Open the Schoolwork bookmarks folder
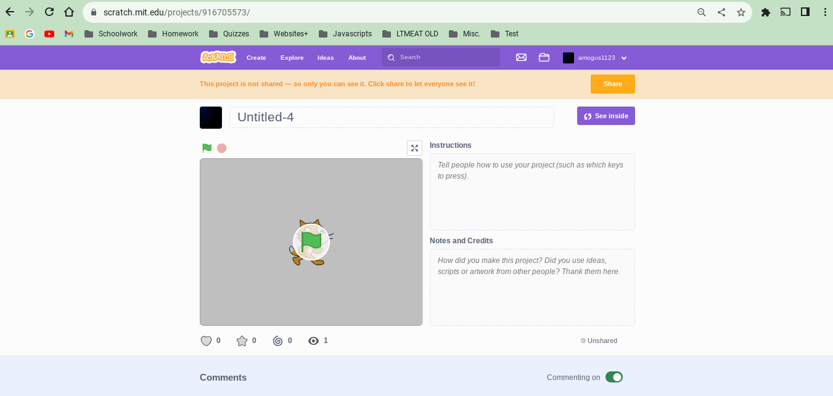833x396 pixels. coord(111,34)
